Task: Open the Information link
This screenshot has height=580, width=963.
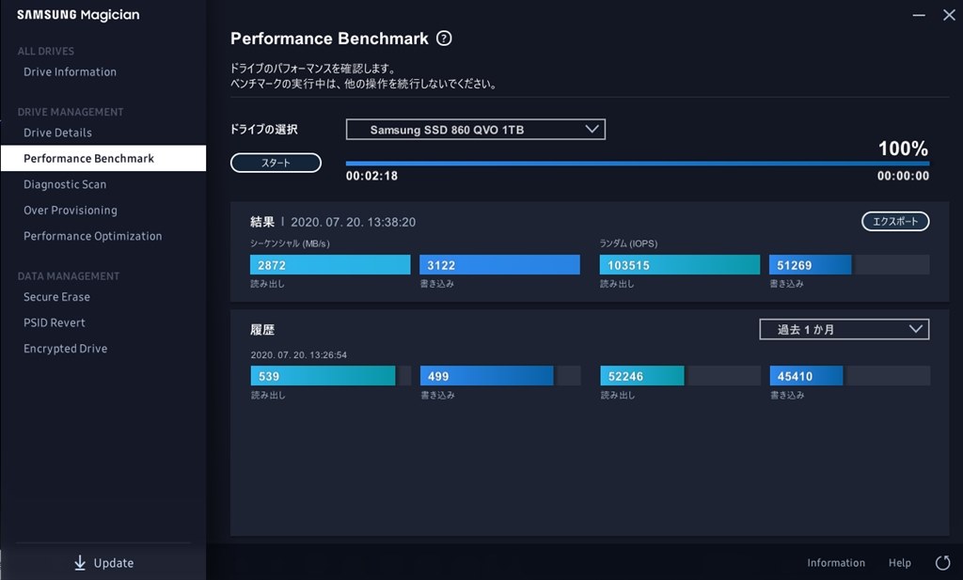Action: coord(836,563)
